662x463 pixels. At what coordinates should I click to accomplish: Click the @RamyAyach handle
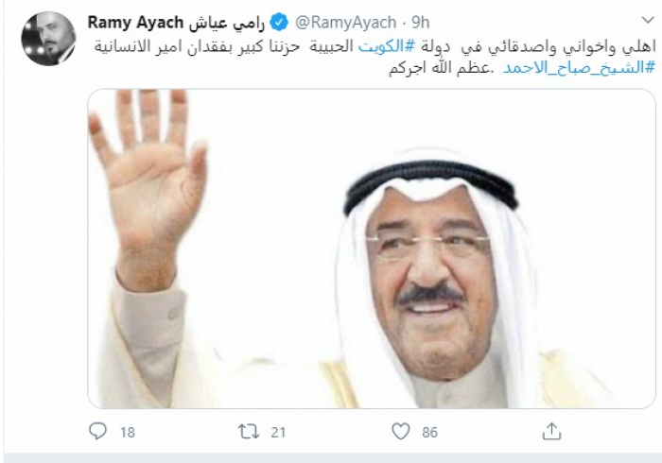coord(345,23)
